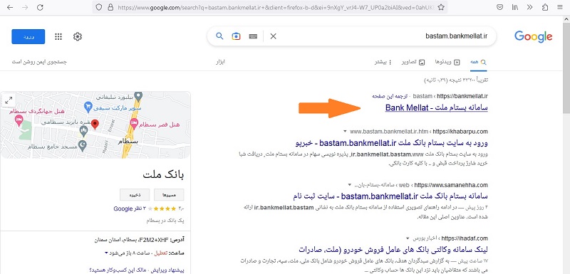
Task: Switch to the ویدئوها videos tab
Action: (447, 62)
